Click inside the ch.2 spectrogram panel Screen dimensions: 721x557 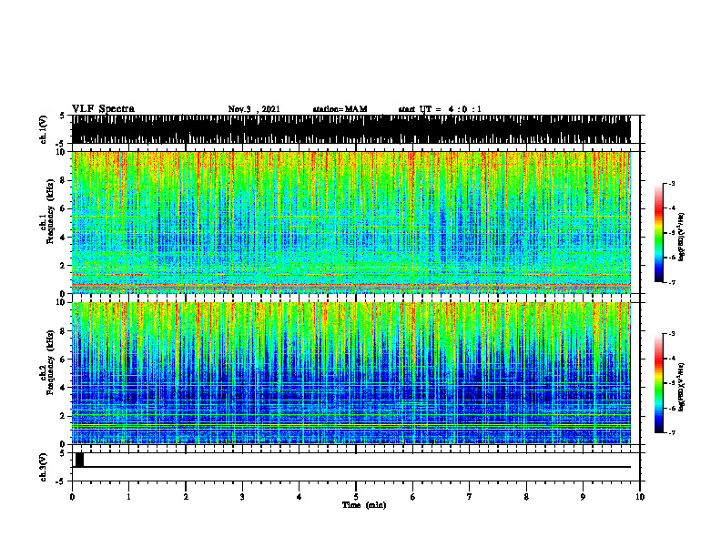[x=351, y=373]
